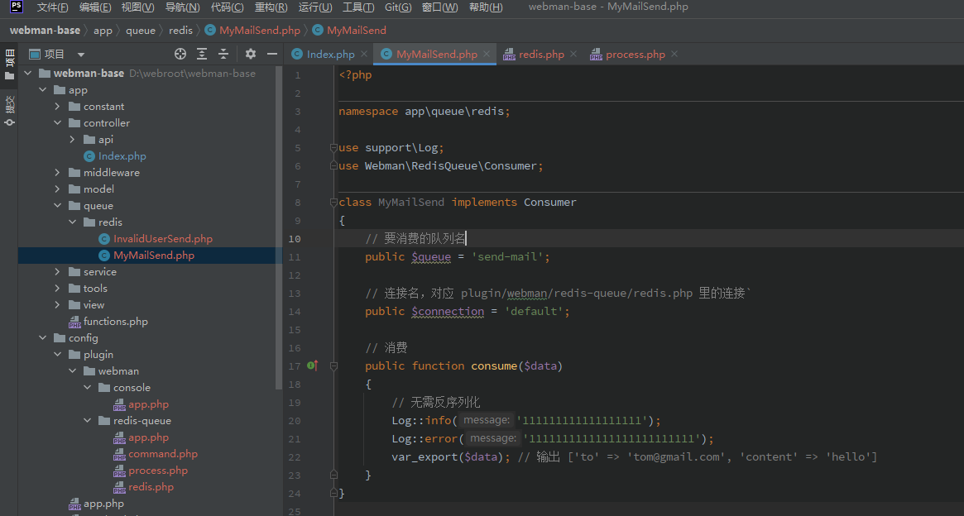
Task: Open the 重构(R) menu
Action: (271, 7)
